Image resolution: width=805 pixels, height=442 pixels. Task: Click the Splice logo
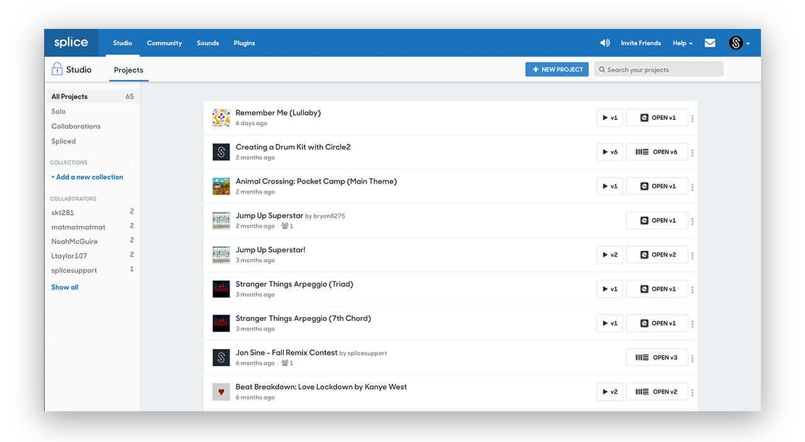pos(71,43)
